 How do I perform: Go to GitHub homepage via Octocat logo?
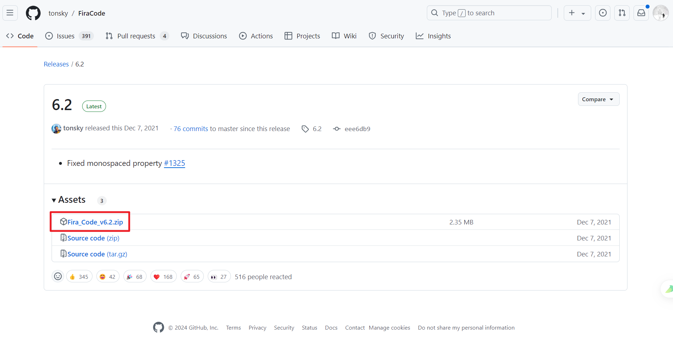coord(33,13)
